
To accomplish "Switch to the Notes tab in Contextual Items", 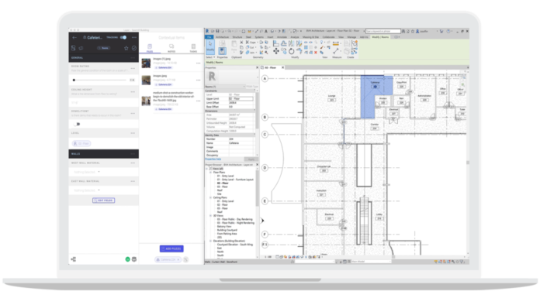I will tap(171, 48).
